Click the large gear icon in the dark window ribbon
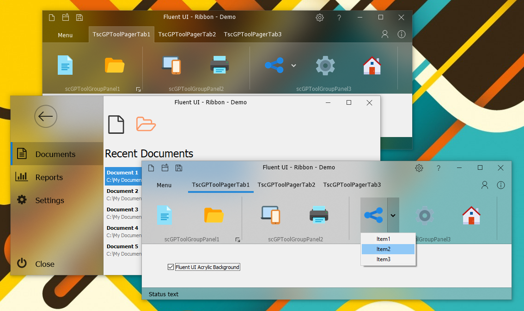The width and height of the screenshot is (524, 311). click(x=325, y=65)
